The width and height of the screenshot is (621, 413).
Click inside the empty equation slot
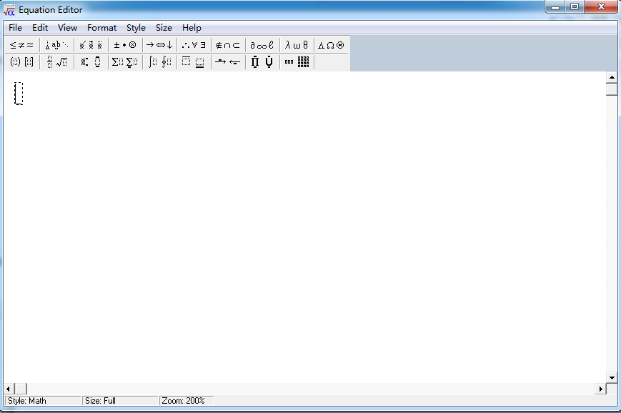(18, 94)
